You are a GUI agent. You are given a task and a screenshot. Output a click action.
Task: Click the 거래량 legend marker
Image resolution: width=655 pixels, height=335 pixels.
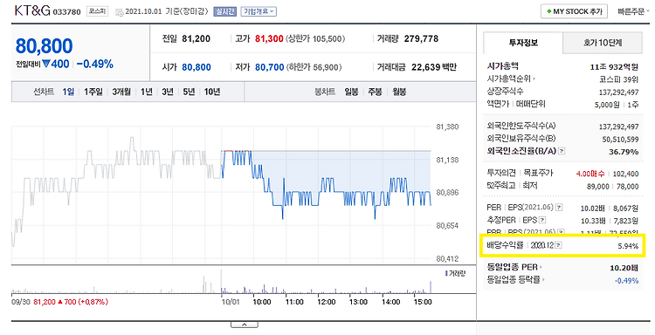click(x=446, y=274)
